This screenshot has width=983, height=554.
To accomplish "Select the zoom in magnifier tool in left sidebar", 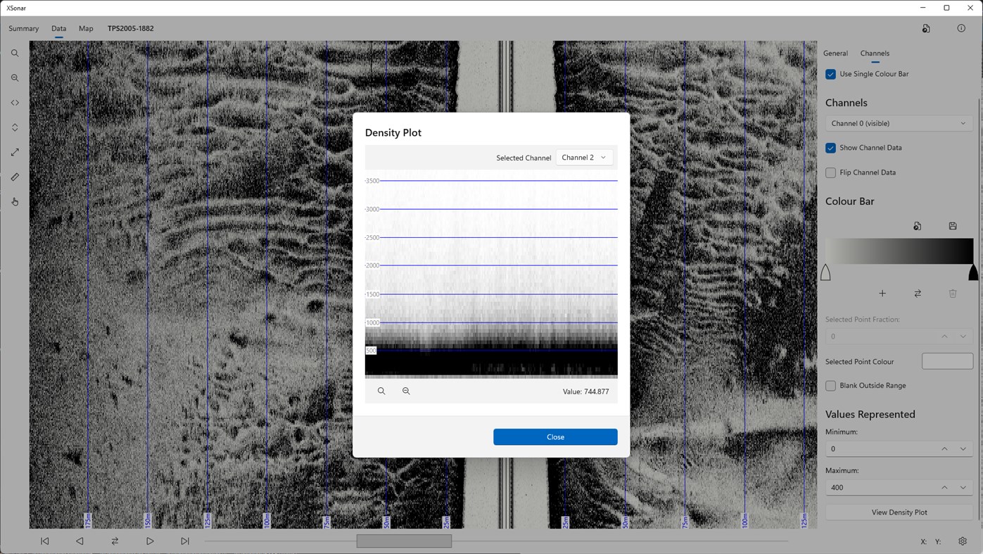I will [15, 53].
